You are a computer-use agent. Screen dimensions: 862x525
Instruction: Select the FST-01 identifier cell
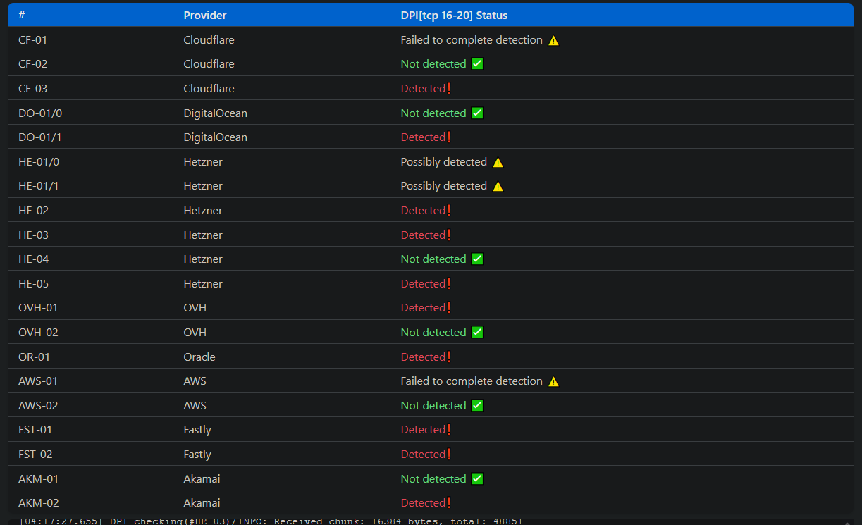coord(35,430)
